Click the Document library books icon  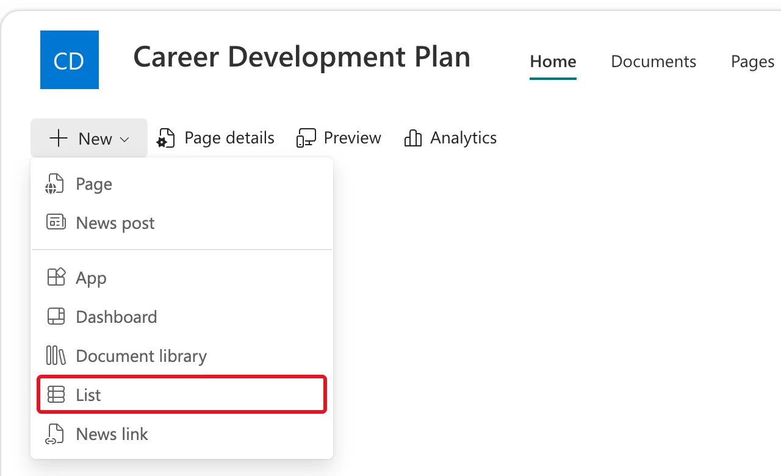tap(56, 355)
